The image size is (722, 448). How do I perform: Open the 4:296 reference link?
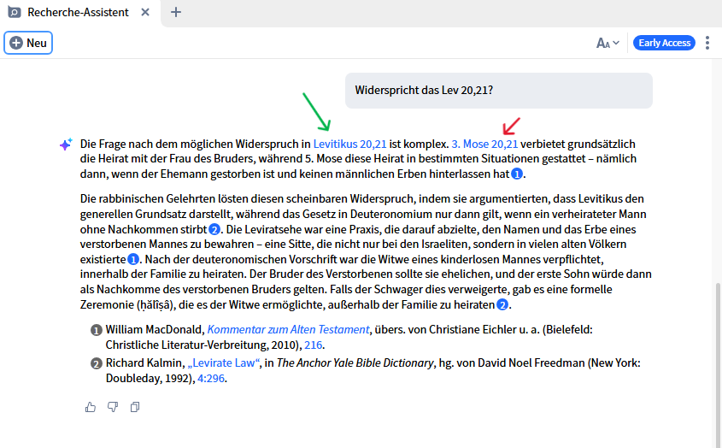pos(211,378)
